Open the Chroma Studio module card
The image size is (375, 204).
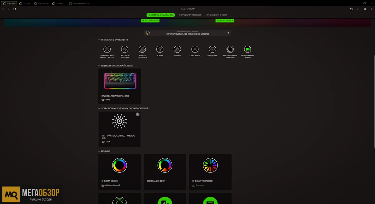click(119, 172)
